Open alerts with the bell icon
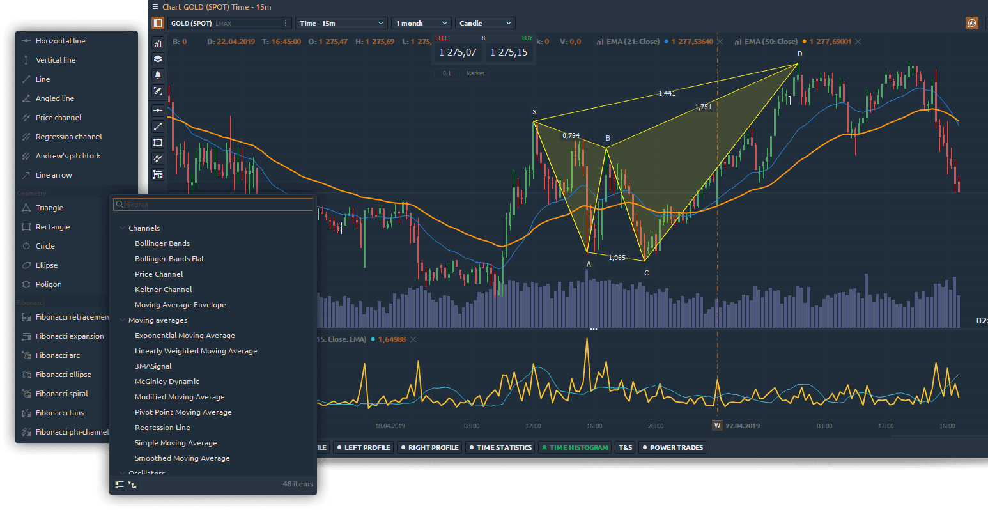This screenshot has height=510, width=988. [158, 75]
